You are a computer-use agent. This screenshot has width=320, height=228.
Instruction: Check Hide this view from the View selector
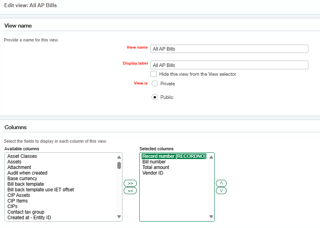click(154, 74)
